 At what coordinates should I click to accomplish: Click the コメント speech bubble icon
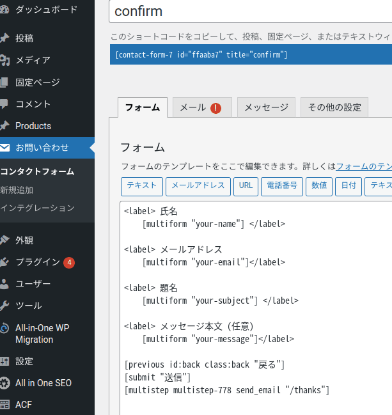[4, 104]
